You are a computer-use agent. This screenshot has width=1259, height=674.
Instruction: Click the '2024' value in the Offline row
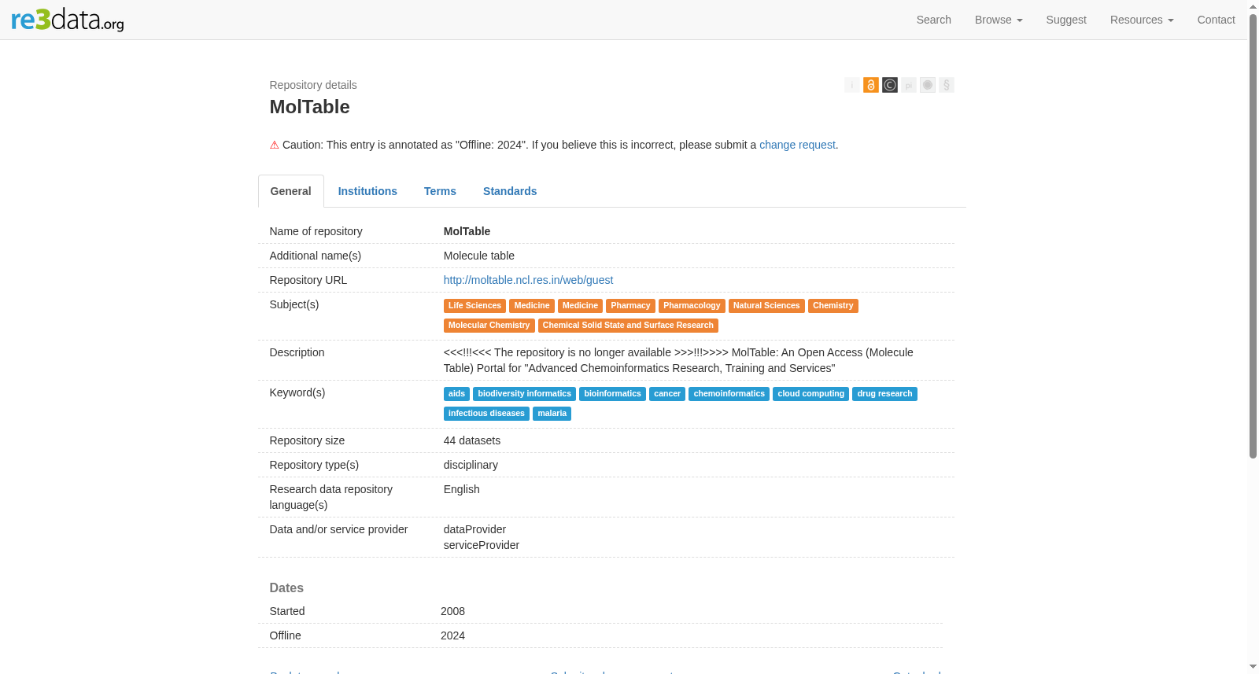pos(452,635)
